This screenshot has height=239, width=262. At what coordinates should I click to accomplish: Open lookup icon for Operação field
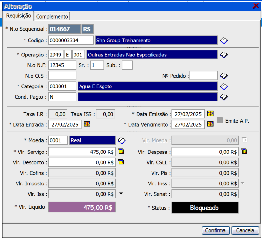(224, 55)
